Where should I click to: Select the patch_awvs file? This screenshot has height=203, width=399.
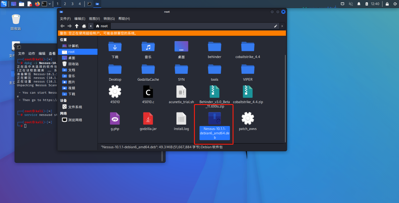(248, 119)
